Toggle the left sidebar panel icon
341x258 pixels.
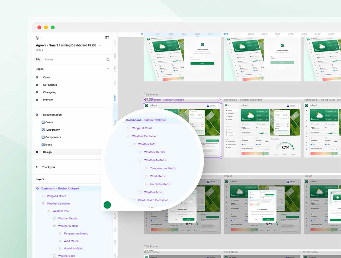[x=107, y=38]
